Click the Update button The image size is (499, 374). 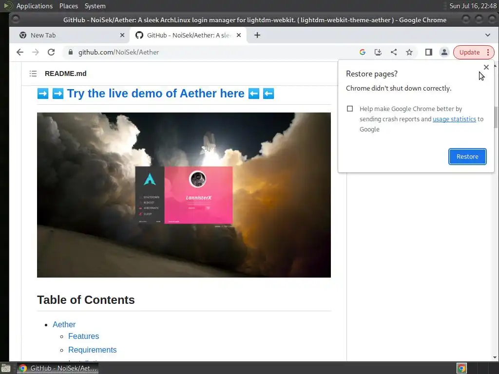coord(469,52)
